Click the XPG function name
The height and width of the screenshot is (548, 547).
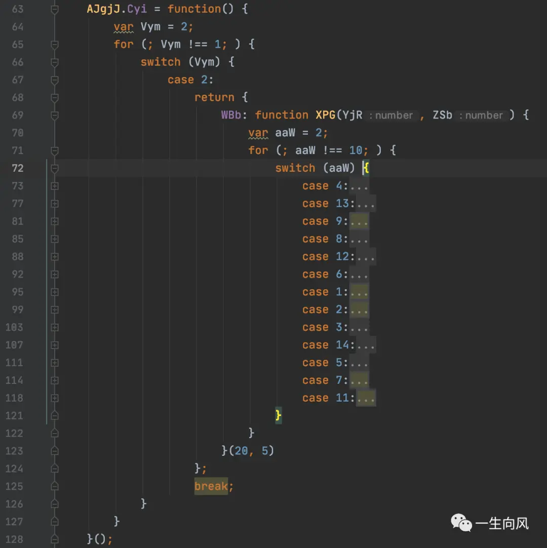pos(325,115)
